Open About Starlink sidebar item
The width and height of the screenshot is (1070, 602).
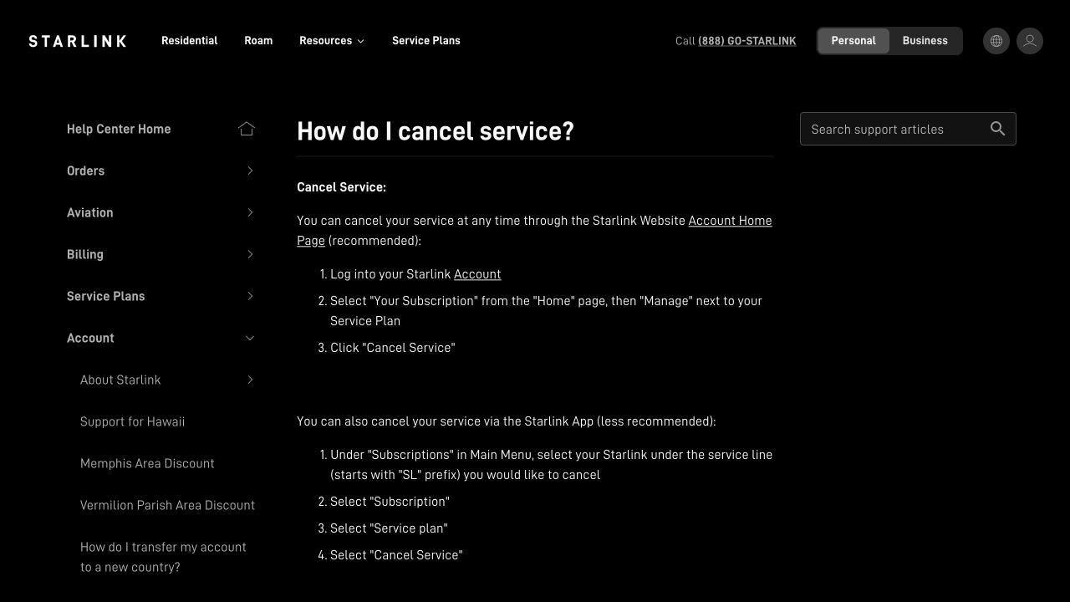[x=120, y=380]
